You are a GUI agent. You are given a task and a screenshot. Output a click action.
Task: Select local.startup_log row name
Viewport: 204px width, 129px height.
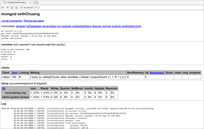click(16, 93)
